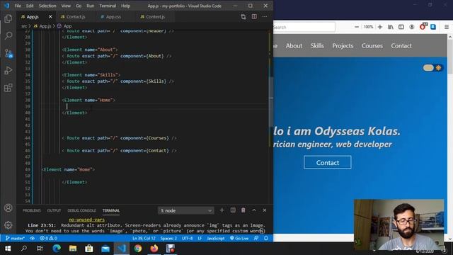Open the Terminal menu
Image resolution: width=453 pixels, height=255 pixels.
click(108, 6)
